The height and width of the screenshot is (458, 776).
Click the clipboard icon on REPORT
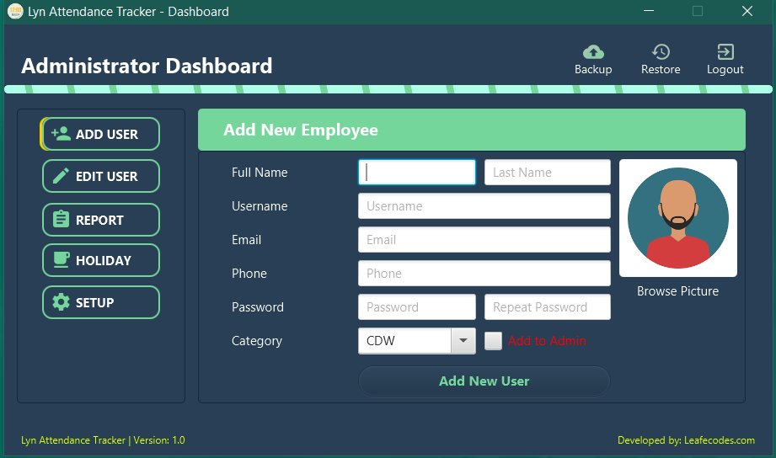pyautogui.click(x=61, y=219)
